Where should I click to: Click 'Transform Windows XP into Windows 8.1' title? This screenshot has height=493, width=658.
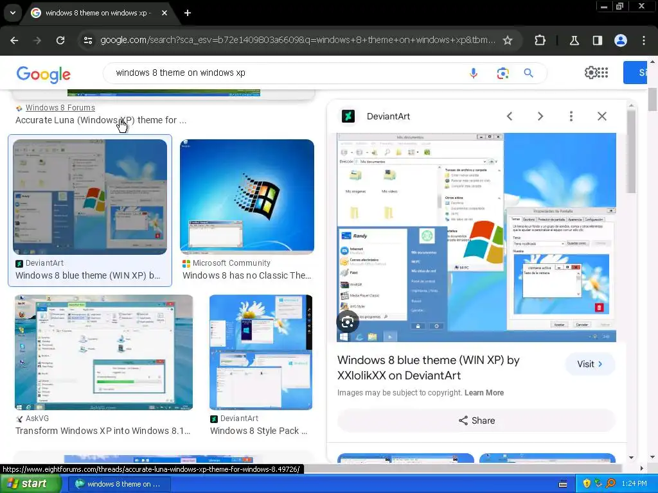103,431
